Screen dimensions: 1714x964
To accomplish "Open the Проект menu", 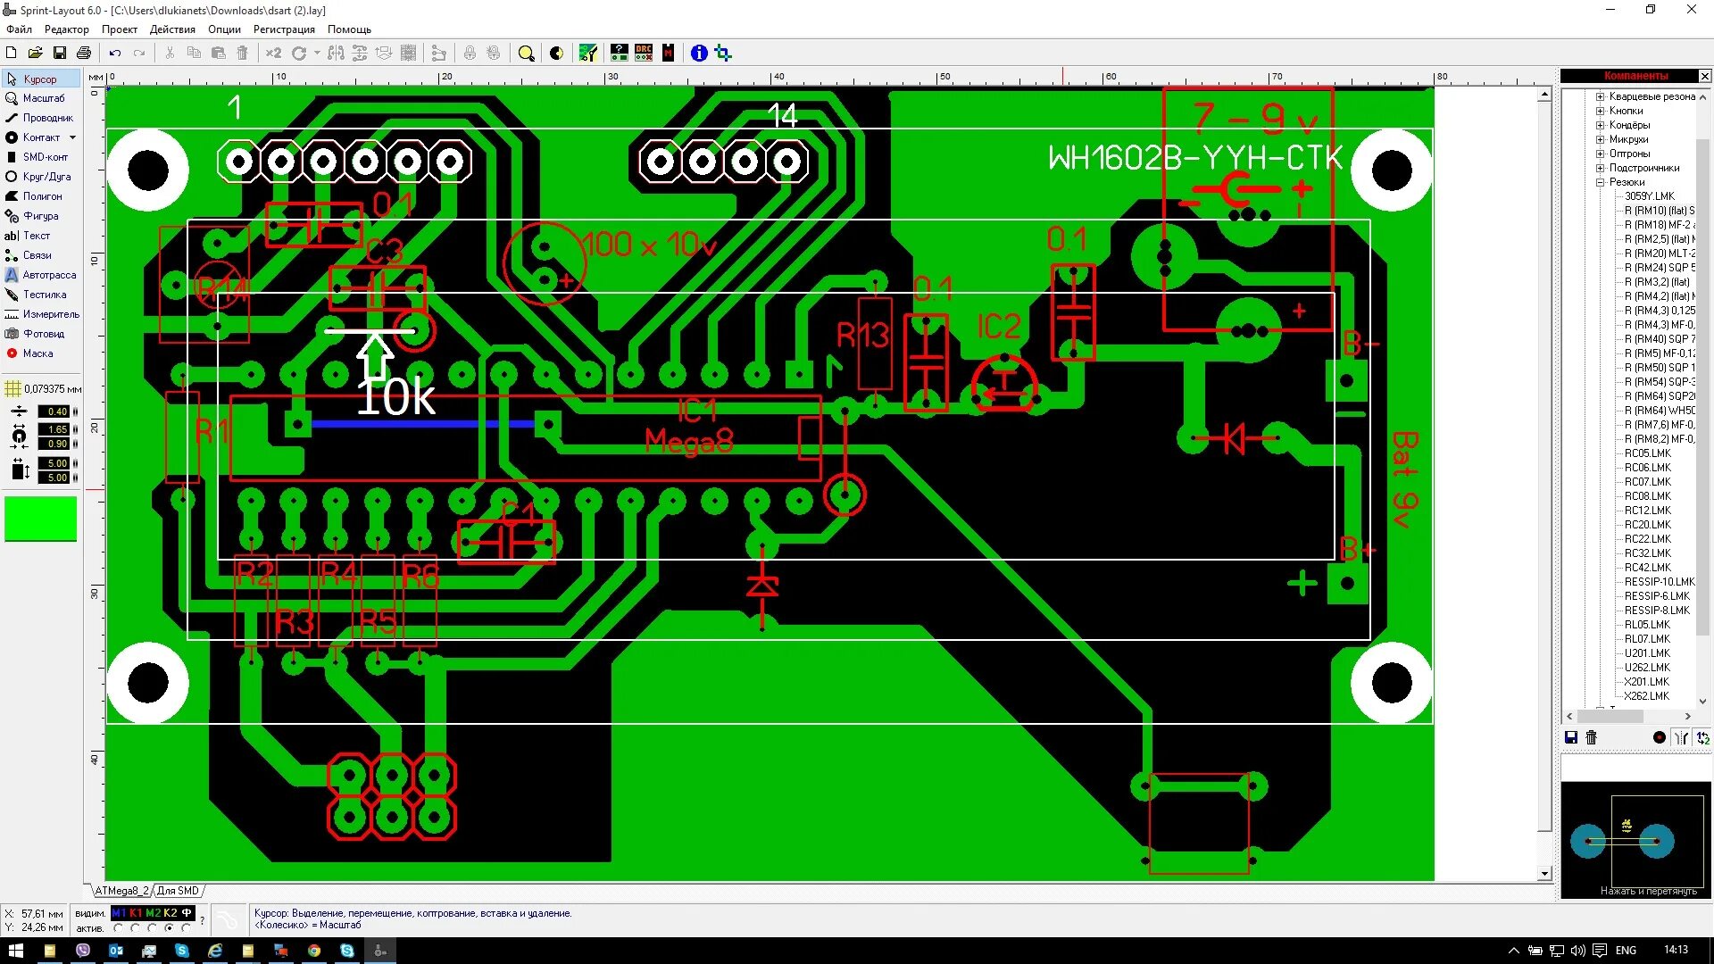I will [x=119, y=29].
